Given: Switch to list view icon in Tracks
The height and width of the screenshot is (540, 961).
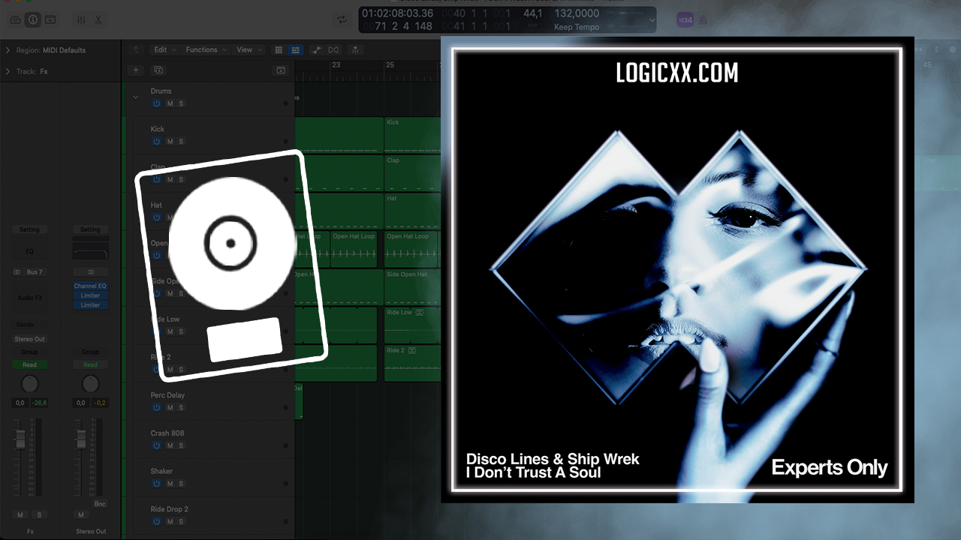Looking at the screenshot, I should click(x=296, y=49).
